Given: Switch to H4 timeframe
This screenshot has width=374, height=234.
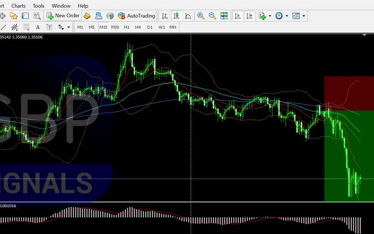Looking at the screenshot, I should pos(138,27).
